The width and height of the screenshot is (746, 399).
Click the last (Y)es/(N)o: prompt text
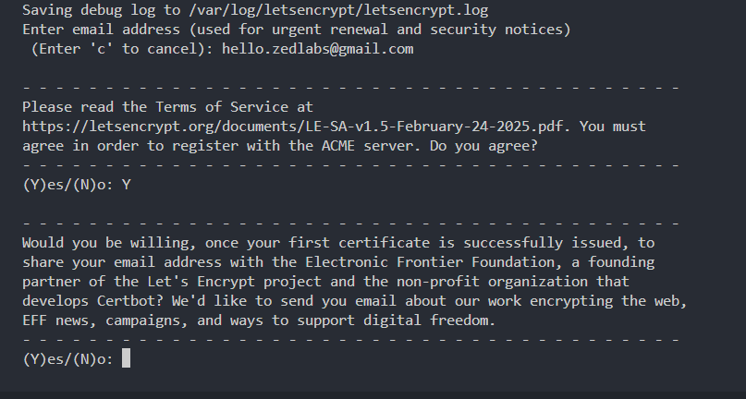pyautogui.click(x=67, y=359)
